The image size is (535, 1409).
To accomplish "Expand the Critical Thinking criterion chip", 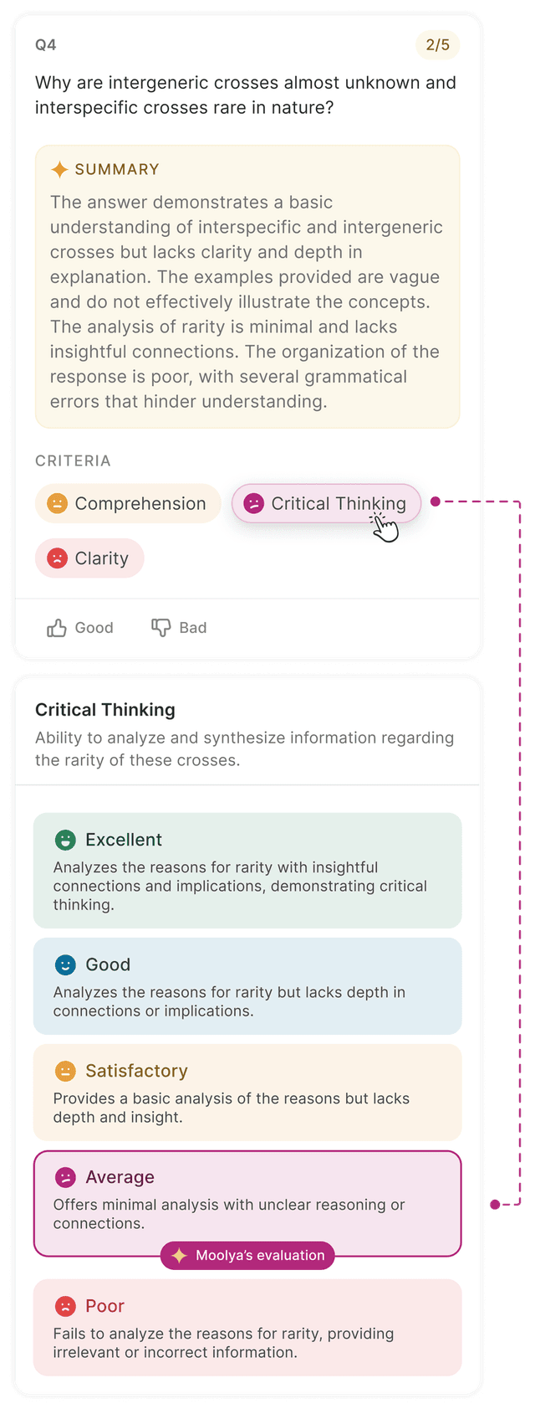I will [326, 503].
